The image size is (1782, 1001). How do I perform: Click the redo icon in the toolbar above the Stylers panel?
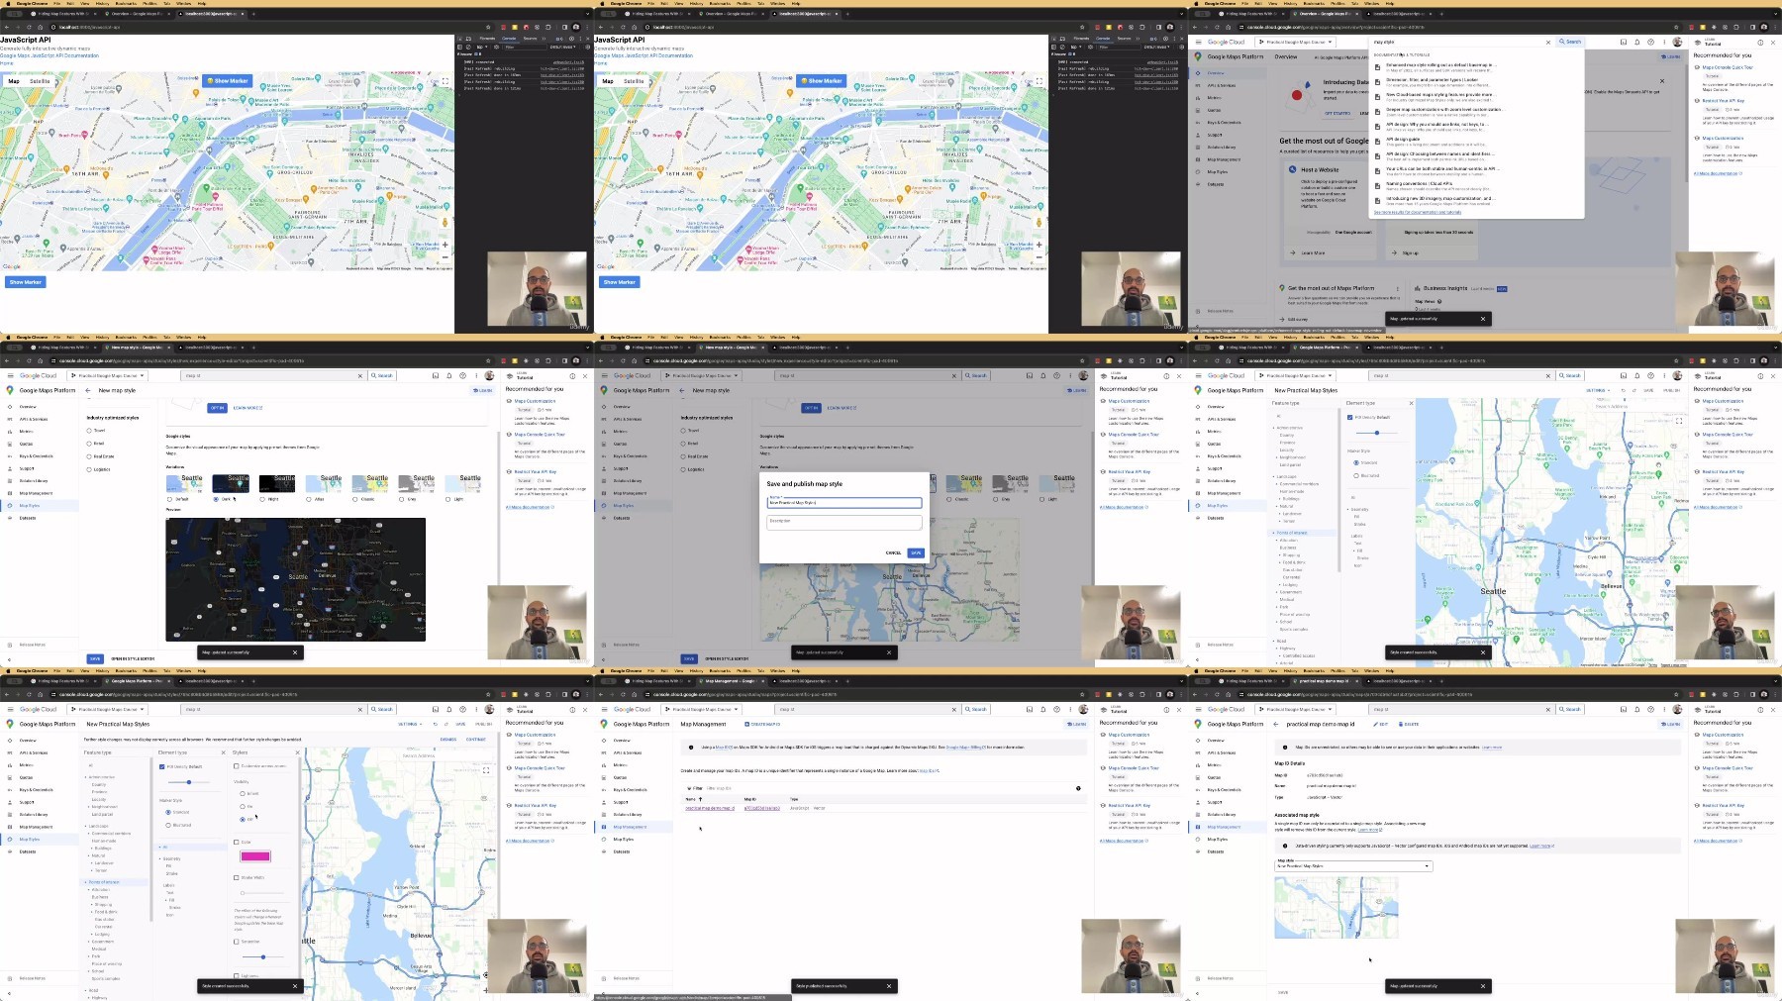click(x=446, y=724)
